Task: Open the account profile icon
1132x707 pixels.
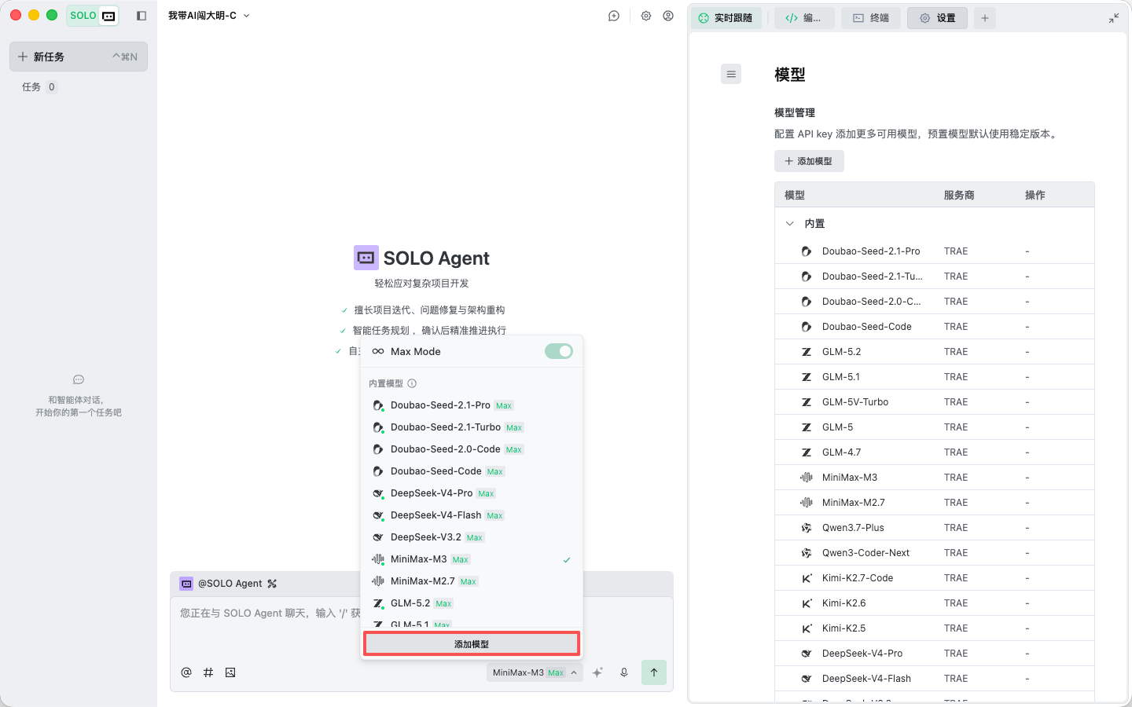Action: point(668,16)
